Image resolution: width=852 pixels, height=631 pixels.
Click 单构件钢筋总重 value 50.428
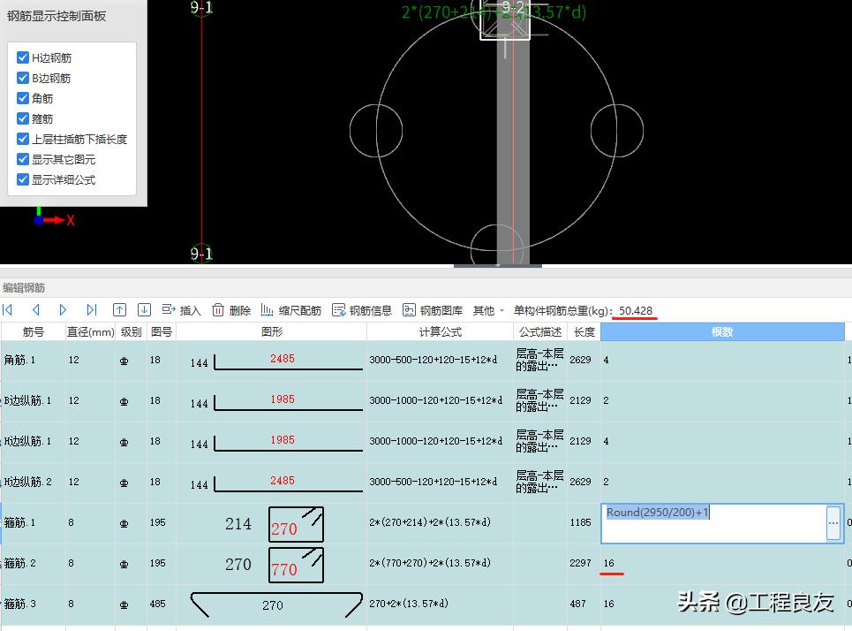(x=635, y=310)
